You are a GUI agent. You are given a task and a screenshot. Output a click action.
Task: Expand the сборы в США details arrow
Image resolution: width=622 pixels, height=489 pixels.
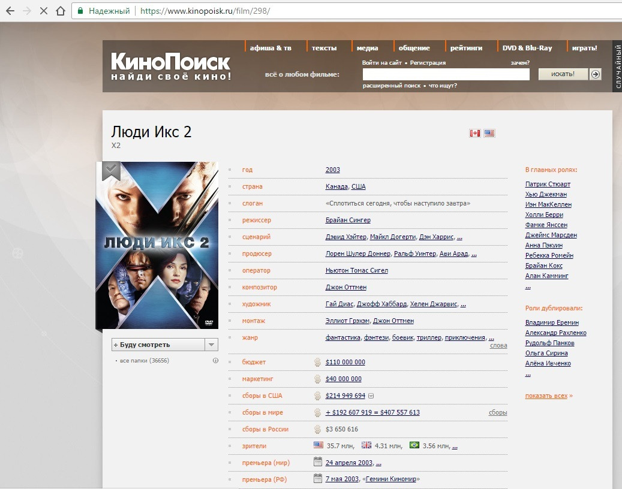pyautogui.click(x=371, y=396)
